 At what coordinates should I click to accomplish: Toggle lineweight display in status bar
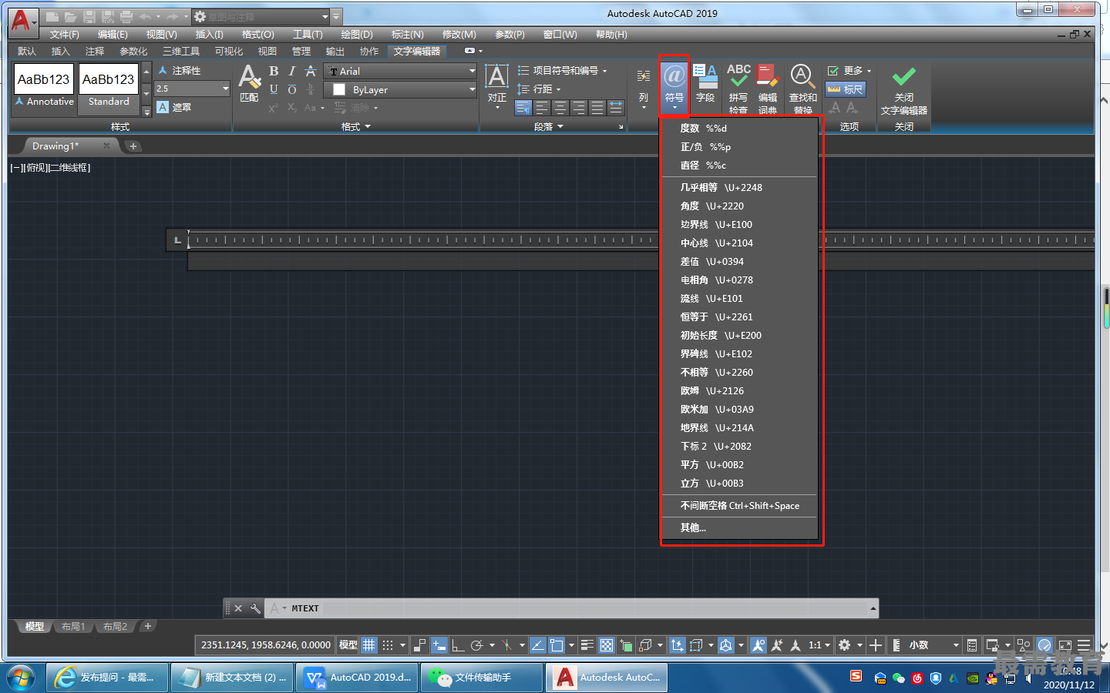tap(587, 645)
